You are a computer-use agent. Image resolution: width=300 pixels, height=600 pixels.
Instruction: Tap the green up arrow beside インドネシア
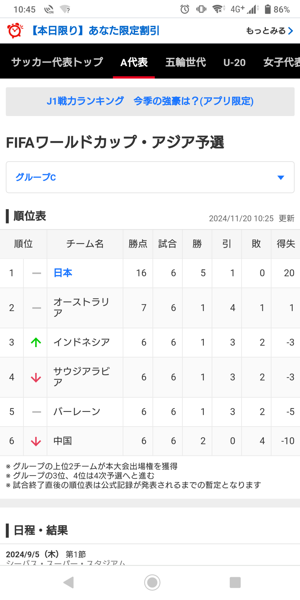36,342
